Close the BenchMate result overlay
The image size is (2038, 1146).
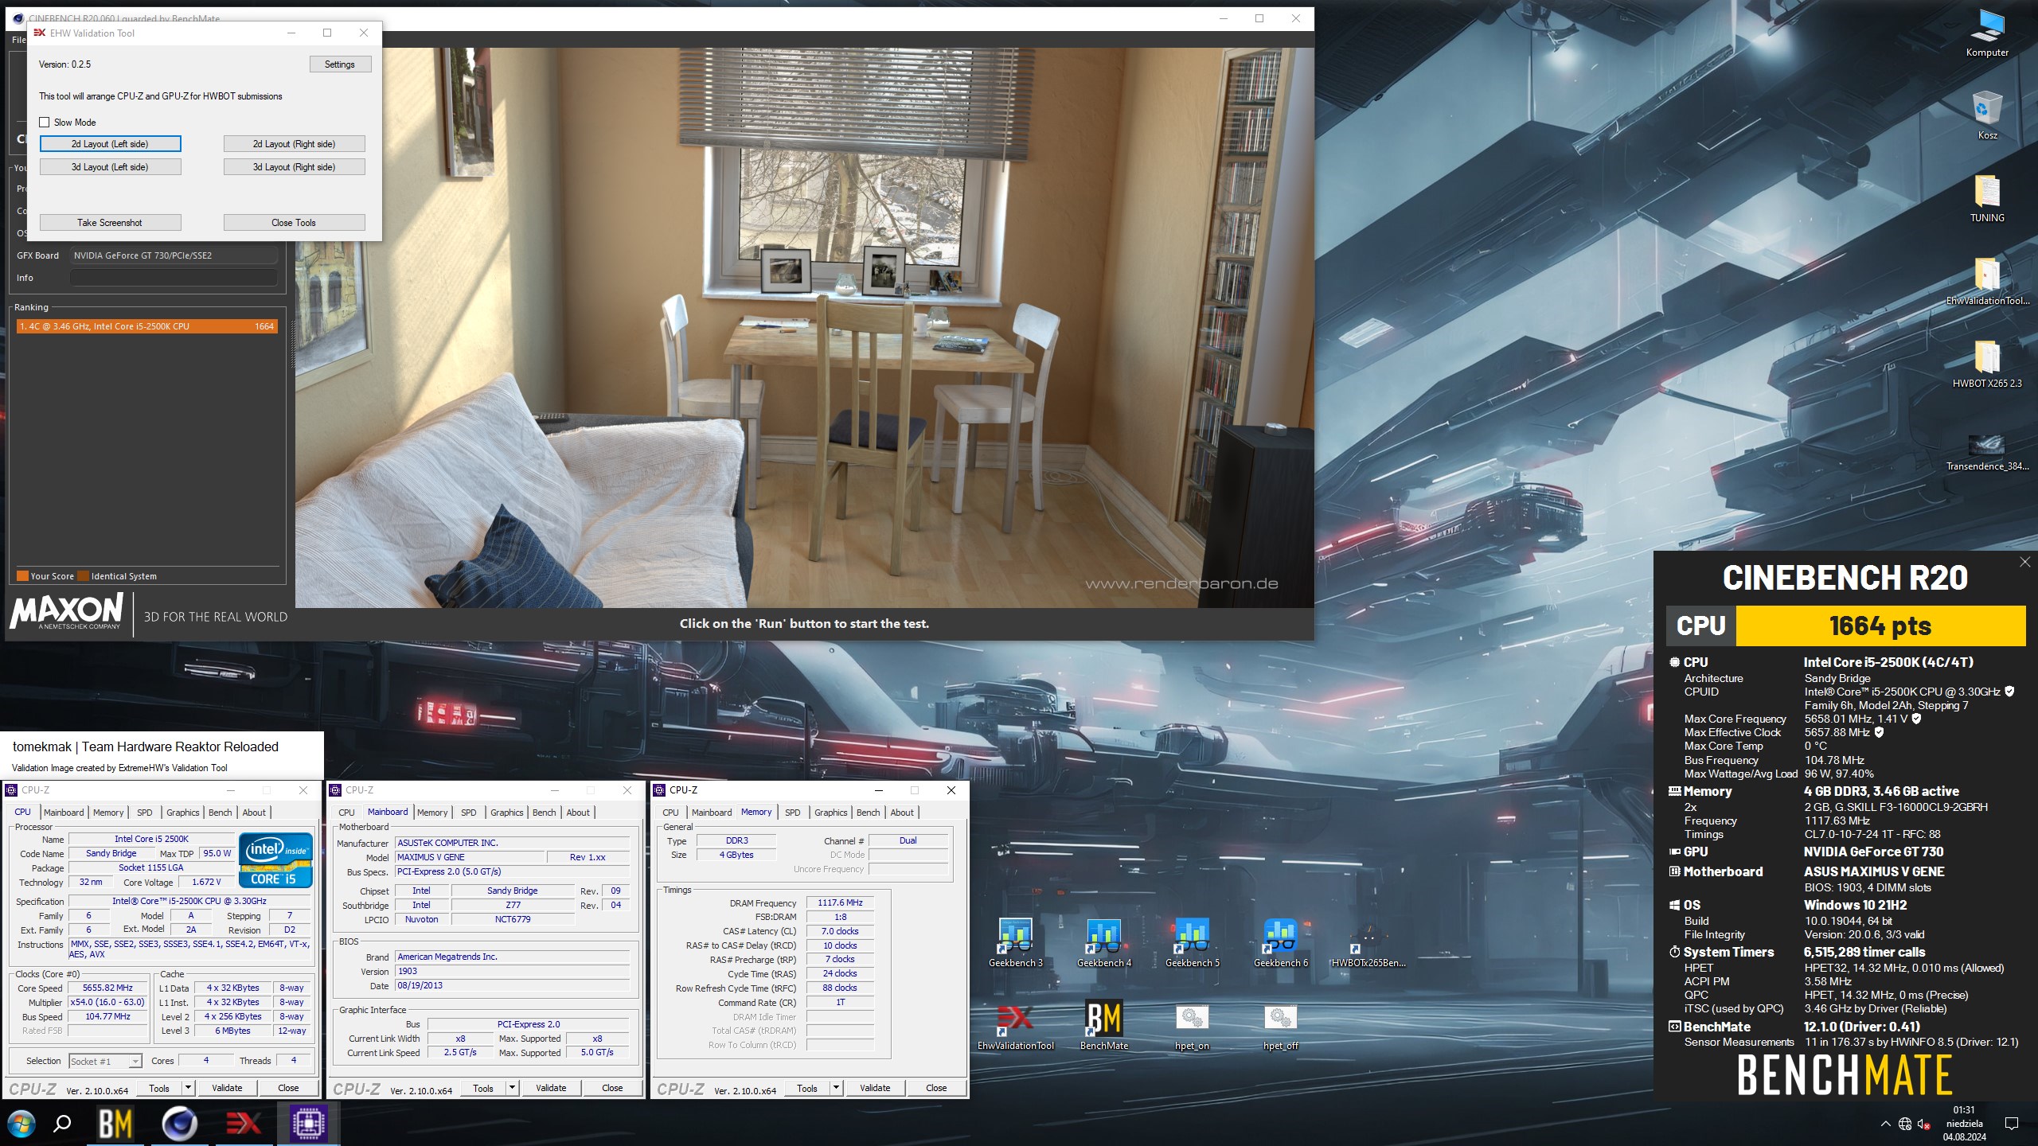tap(2025, 562)
